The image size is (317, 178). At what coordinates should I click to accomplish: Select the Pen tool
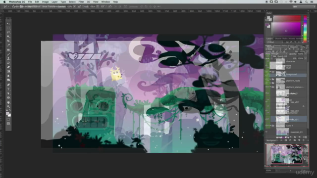8,85
